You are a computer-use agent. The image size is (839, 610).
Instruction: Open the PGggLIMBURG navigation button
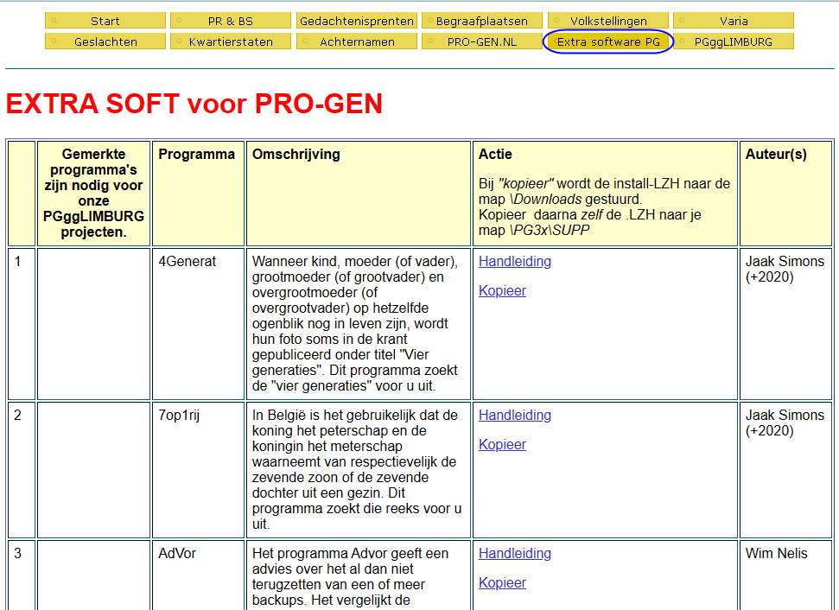734,41
